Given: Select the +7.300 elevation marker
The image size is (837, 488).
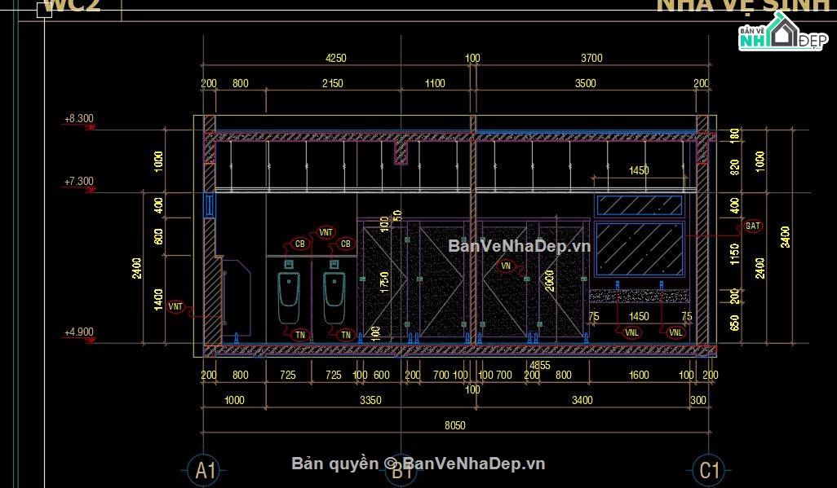Looking at the screenshot, I should pyautogui.click(x=79, y=185).
